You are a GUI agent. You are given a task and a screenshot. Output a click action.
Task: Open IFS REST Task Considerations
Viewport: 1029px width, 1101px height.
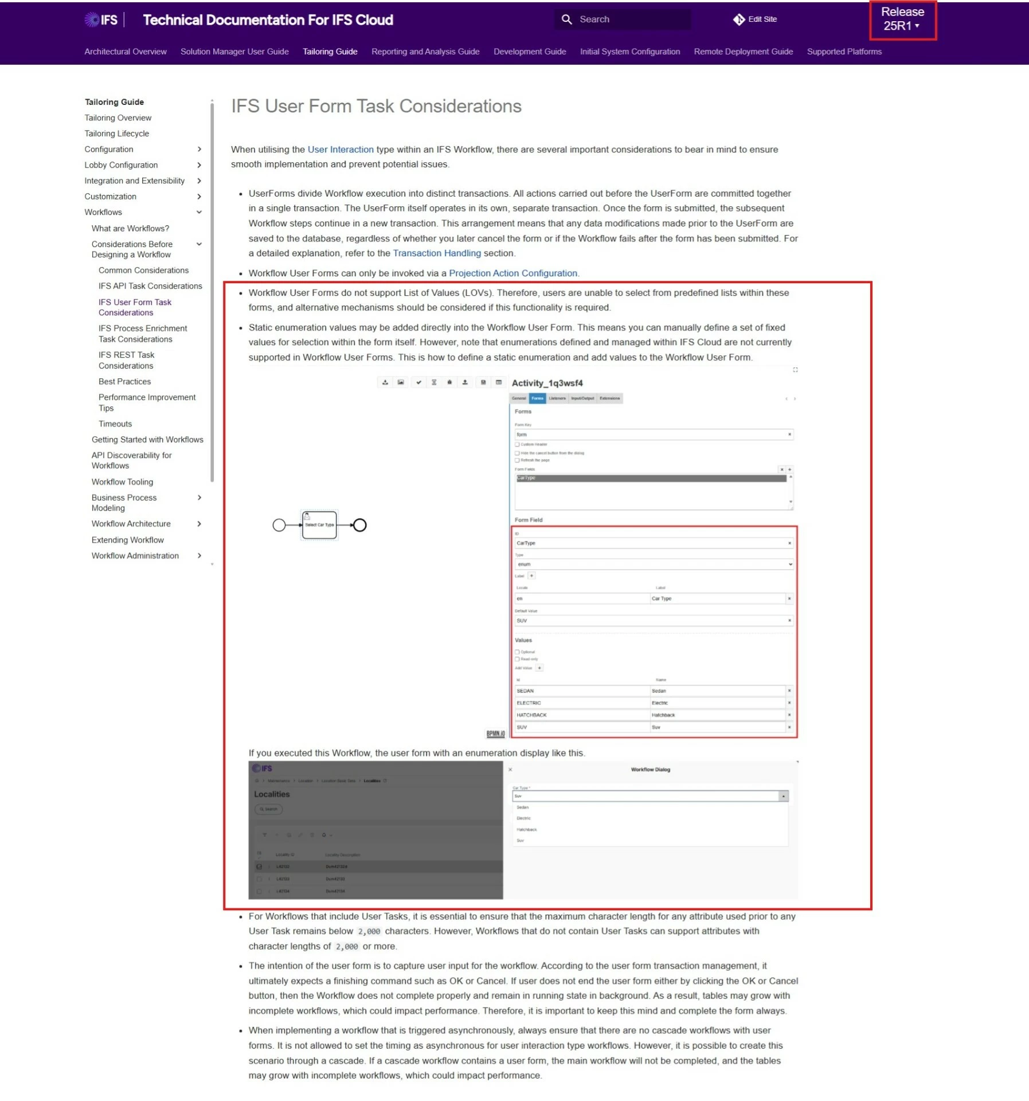(x=126, y=361)
